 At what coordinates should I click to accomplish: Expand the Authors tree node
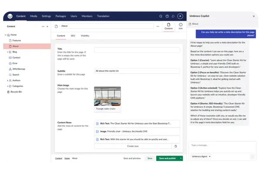pos(7,80)
